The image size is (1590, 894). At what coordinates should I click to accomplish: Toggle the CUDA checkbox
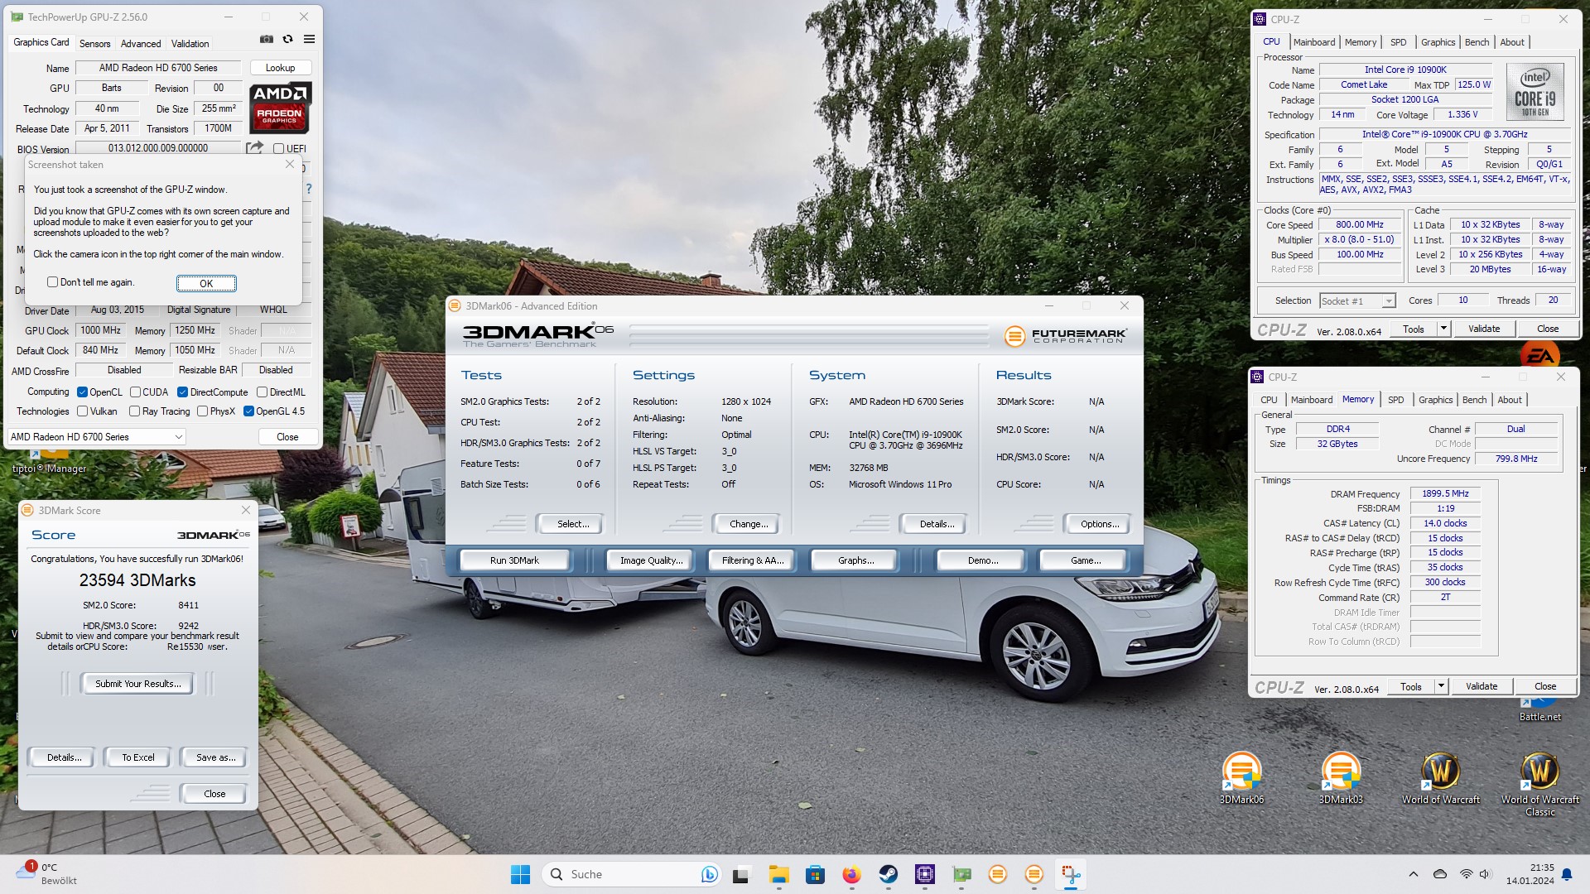(x=134, y=392)
